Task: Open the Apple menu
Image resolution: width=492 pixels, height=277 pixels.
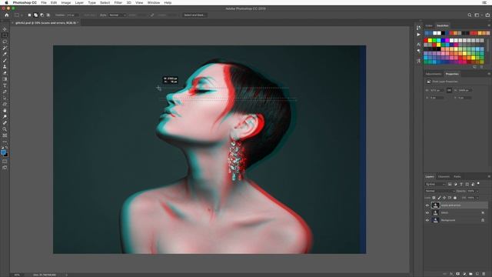Action: coord(6,2)
